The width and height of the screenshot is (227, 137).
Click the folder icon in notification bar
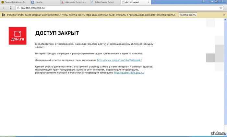tap(3, 15)
